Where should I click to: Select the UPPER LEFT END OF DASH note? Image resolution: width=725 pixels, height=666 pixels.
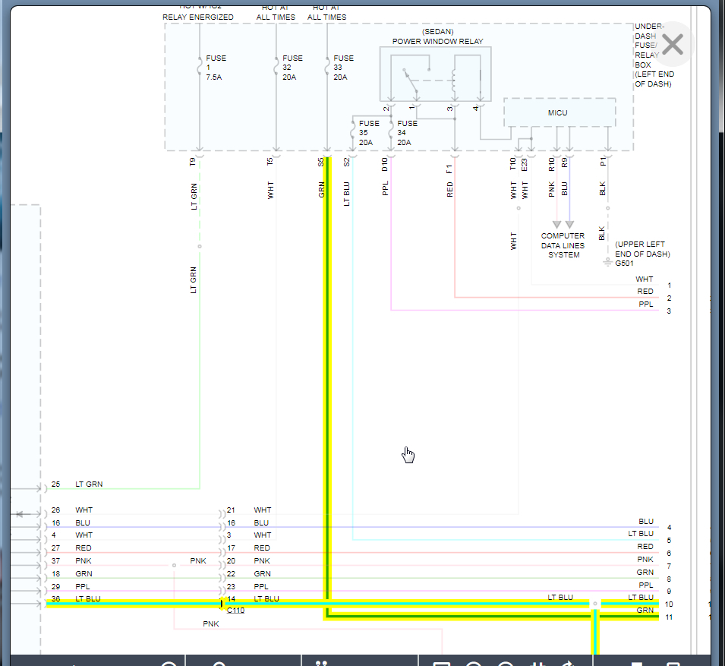tap(642, 249)
